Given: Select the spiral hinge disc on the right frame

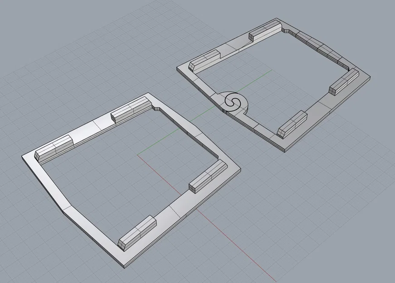Looking at the screenshot, I should (234, 102).
